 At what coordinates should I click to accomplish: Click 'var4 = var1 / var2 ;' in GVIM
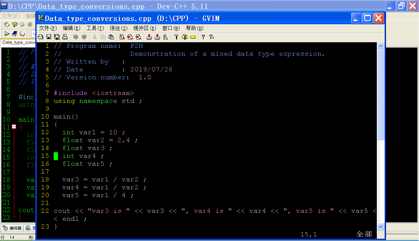pos(104,187)
